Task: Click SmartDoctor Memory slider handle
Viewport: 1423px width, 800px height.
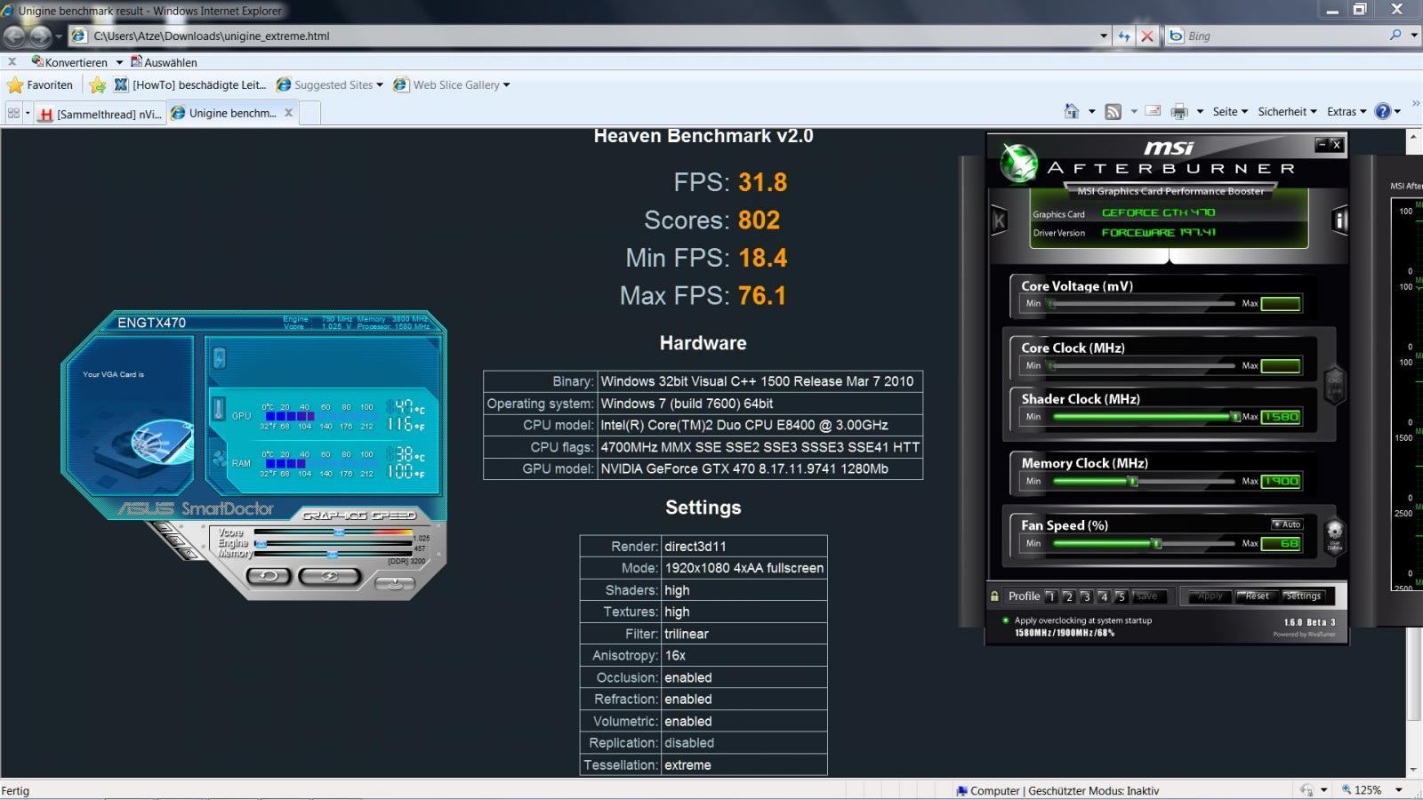Action: point(332,554)
